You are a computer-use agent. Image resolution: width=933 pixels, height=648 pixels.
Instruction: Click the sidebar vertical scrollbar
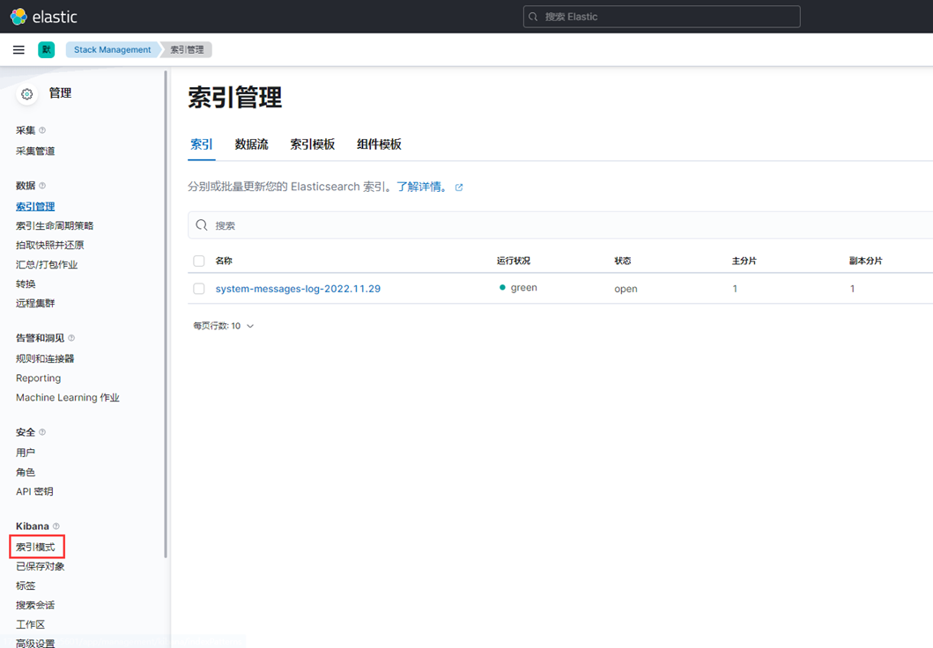point(166,314)
